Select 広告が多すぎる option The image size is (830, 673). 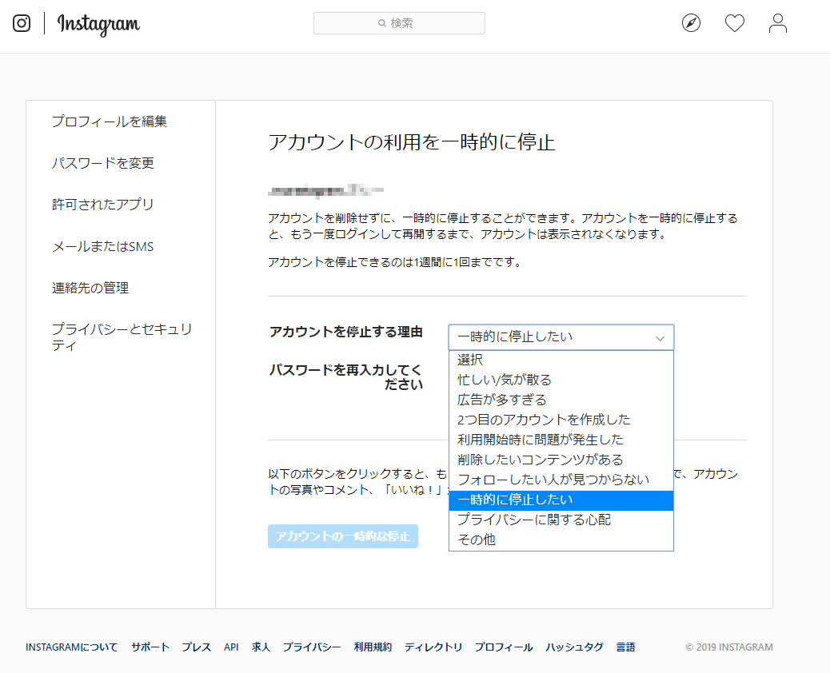click(x=561, y=400)
